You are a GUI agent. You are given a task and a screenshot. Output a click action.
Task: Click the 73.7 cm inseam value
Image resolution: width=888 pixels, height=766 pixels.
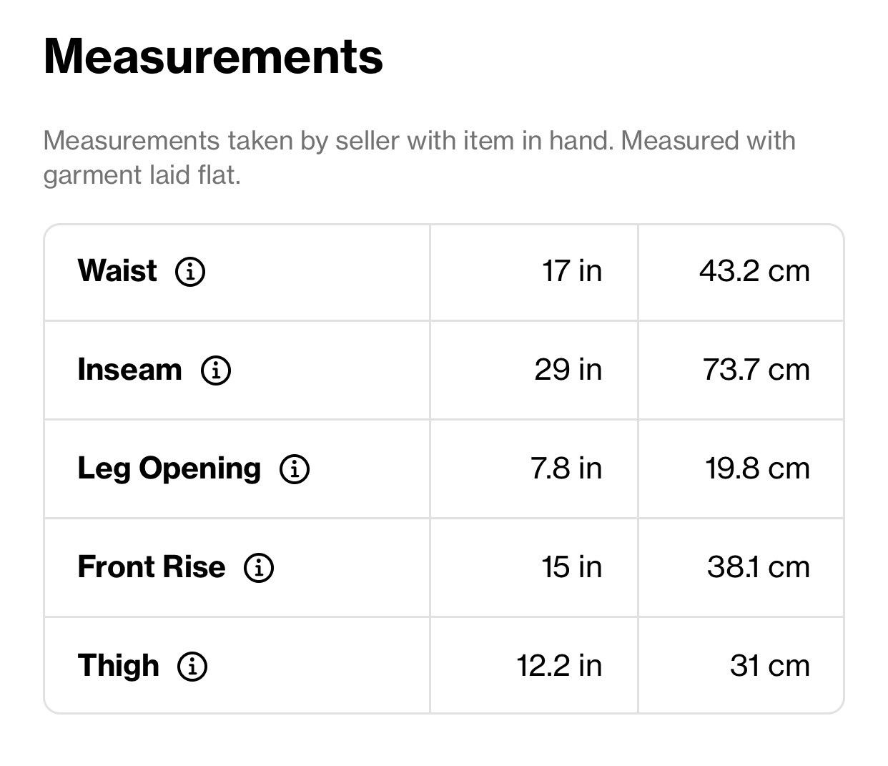(756, 370)
